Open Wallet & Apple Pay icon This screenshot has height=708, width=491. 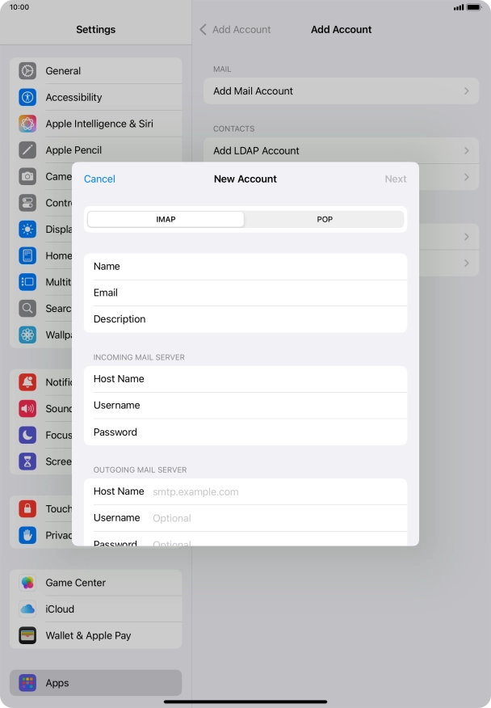(x=28, y=635)
